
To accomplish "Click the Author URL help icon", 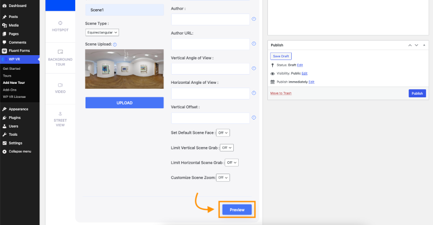I will 254,44.
